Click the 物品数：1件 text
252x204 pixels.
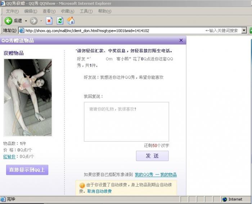[x=15, y=143]
